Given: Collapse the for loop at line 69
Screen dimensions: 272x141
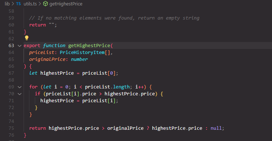Looking at the screenshot, I should coord(20,87).
